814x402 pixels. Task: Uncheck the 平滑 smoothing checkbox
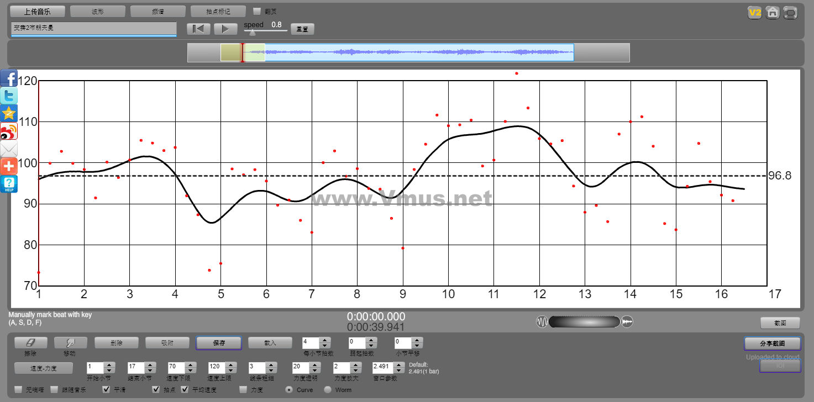tap(107, 390)
